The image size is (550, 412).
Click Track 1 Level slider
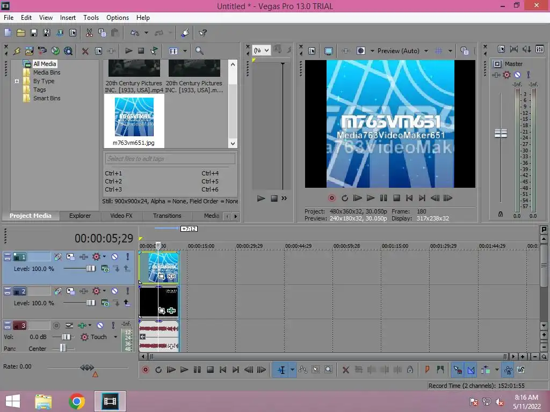coord(90,269)
